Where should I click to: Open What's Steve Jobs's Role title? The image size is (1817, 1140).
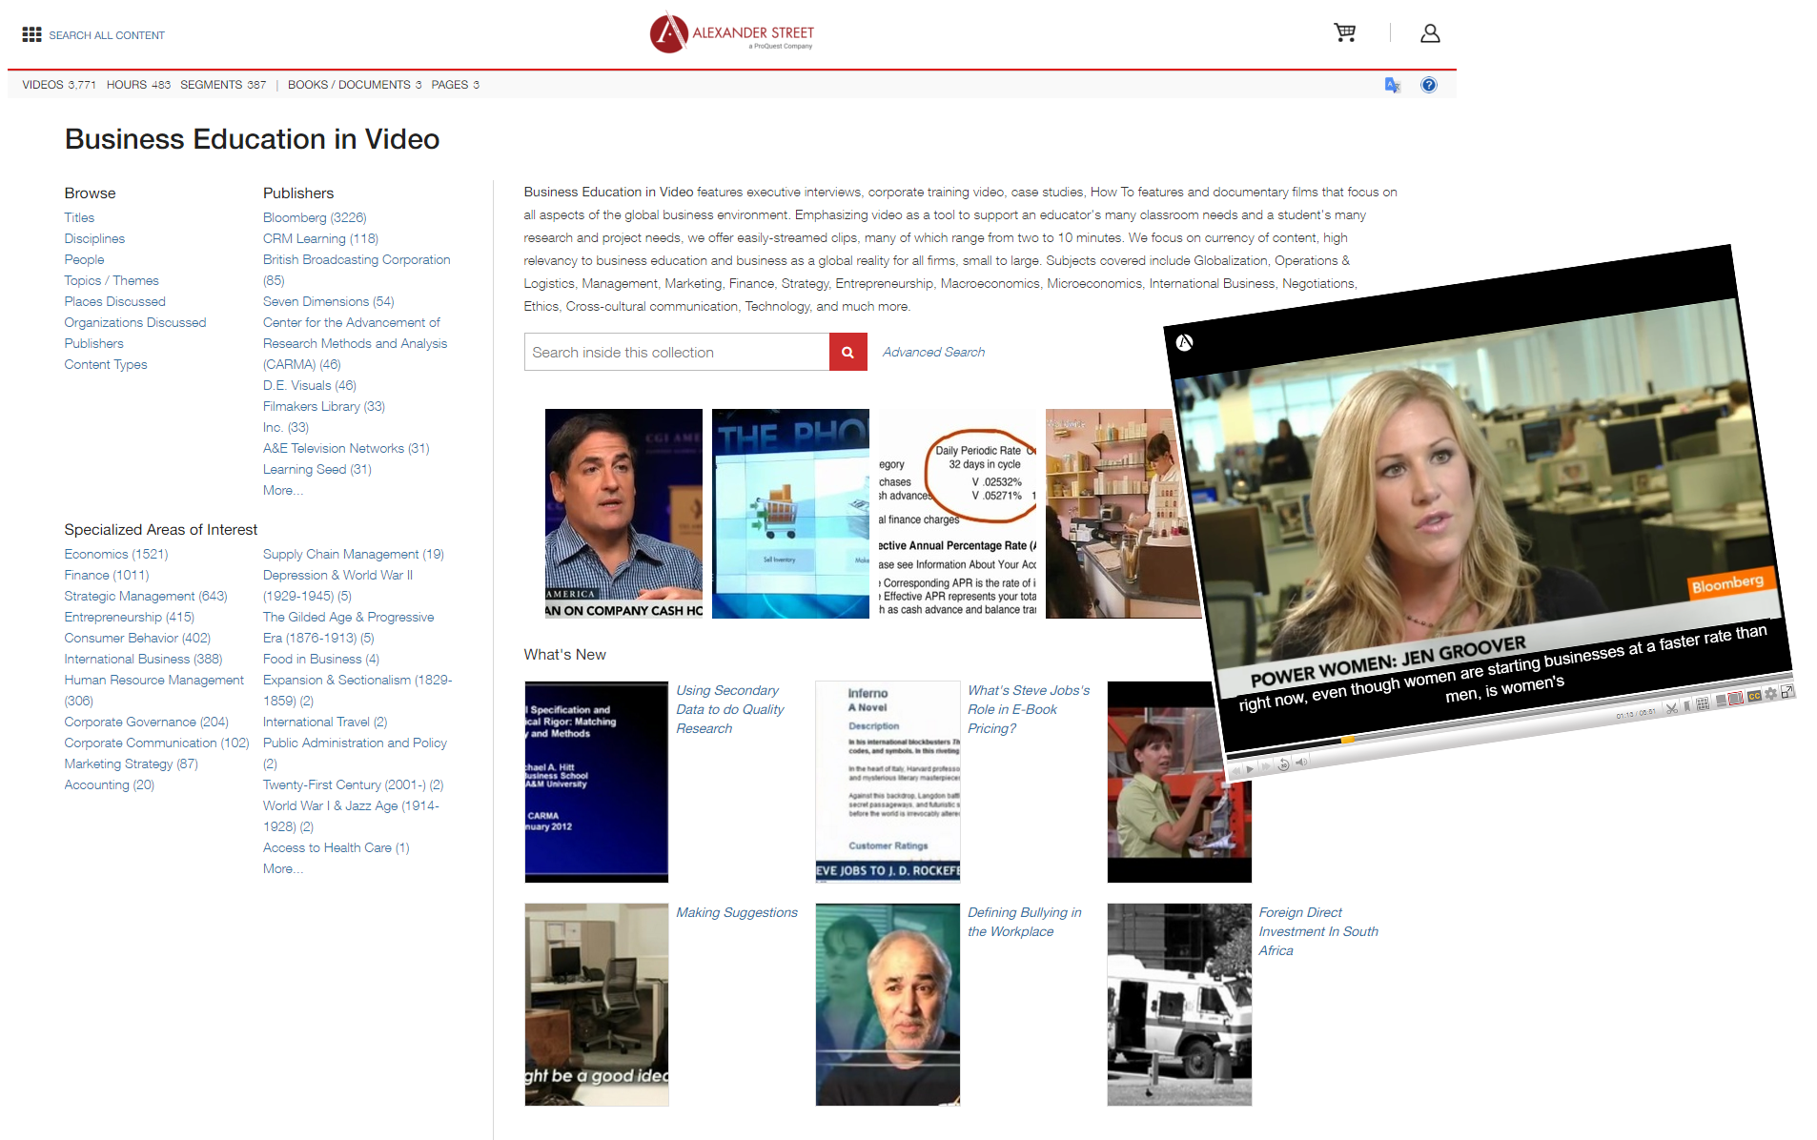click(1029, 709)
